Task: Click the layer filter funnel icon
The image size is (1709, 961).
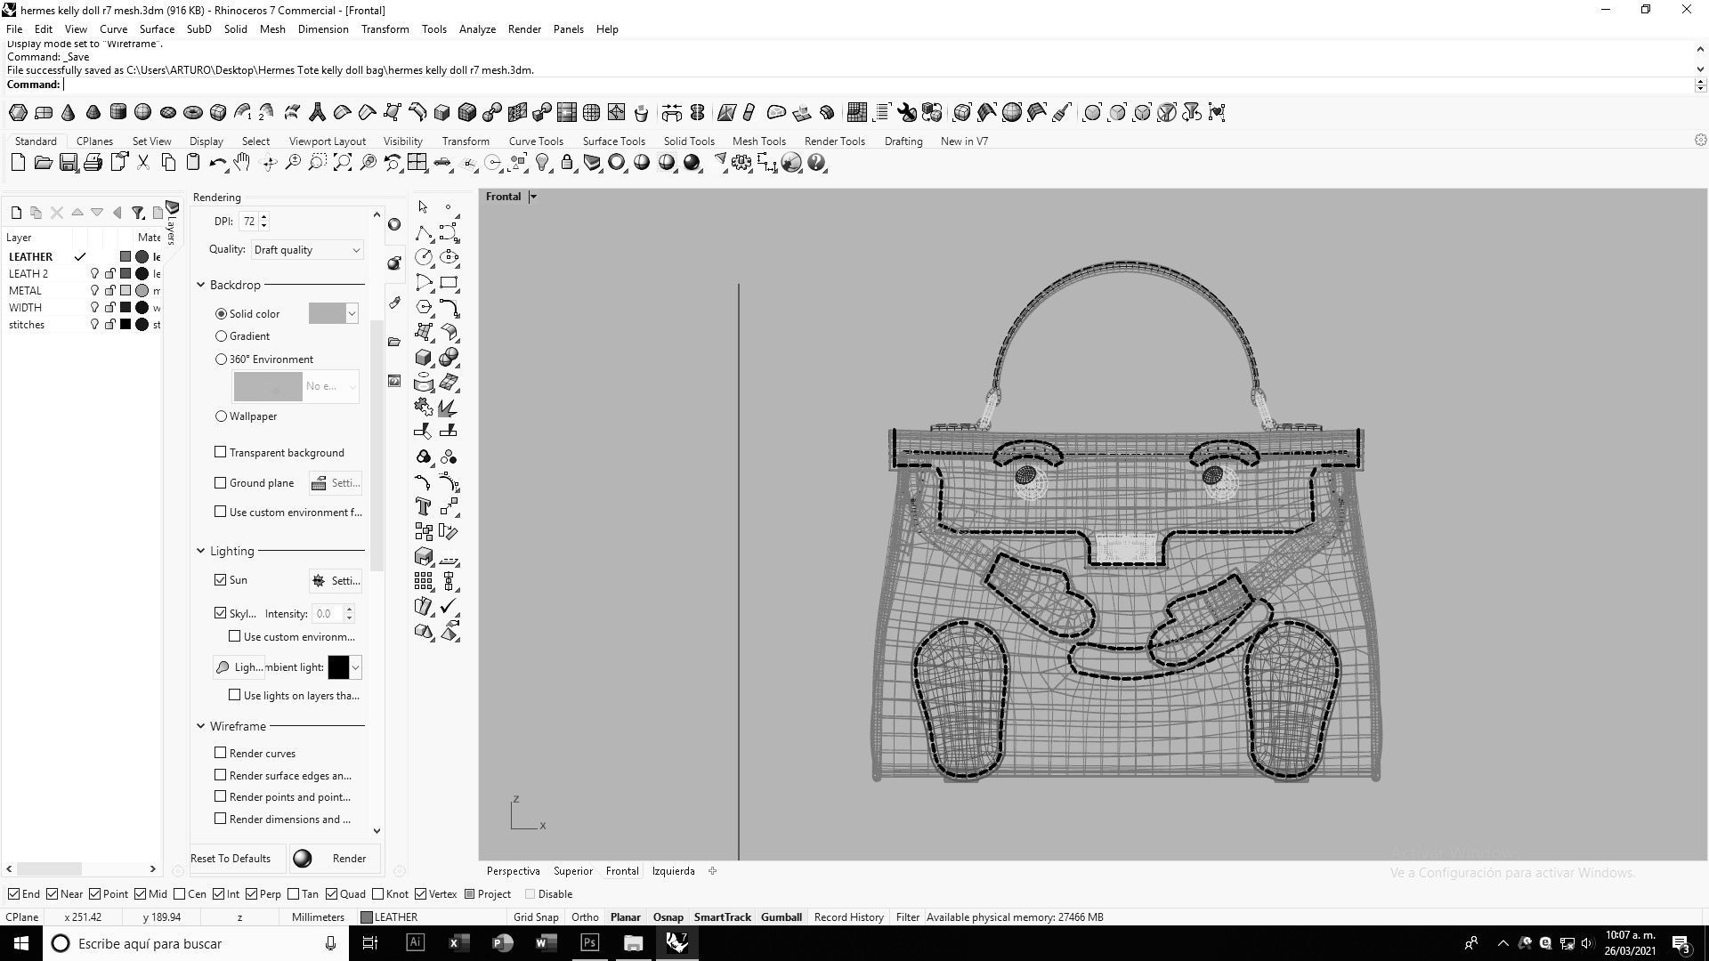Action: [137, 213]
